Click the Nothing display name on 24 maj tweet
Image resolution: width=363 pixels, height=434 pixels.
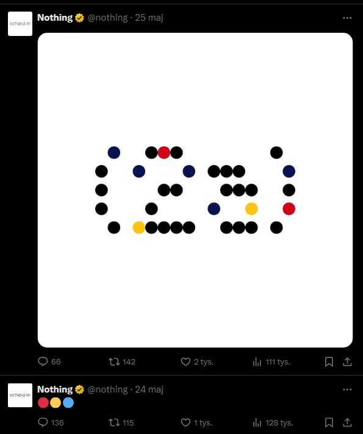tap(55, 389)
